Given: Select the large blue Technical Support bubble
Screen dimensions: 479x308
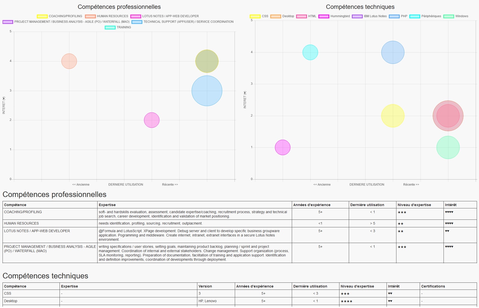Looking at the screenshot, I should [207, 91].
